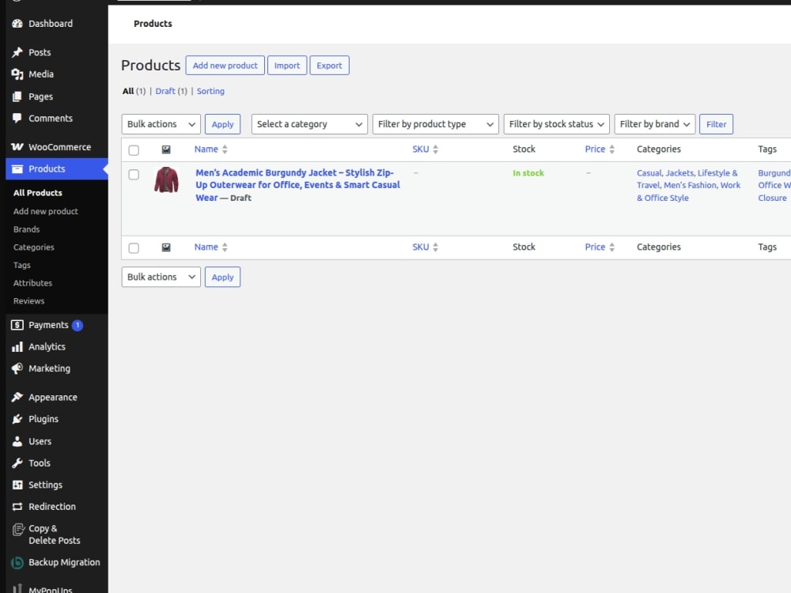Open the Men's Academic Burgundy Jacket product

[x=297, y=185]
